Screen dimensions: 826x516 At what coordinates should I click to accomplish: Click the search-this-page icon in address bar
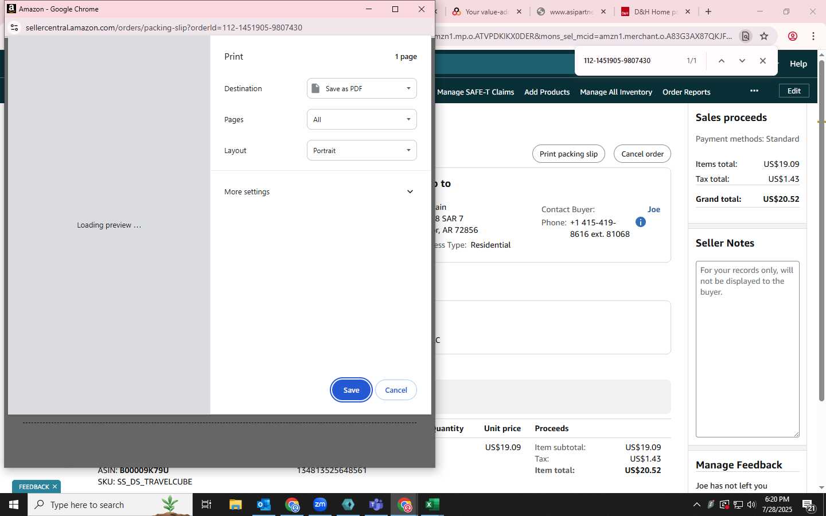point(746,36)
